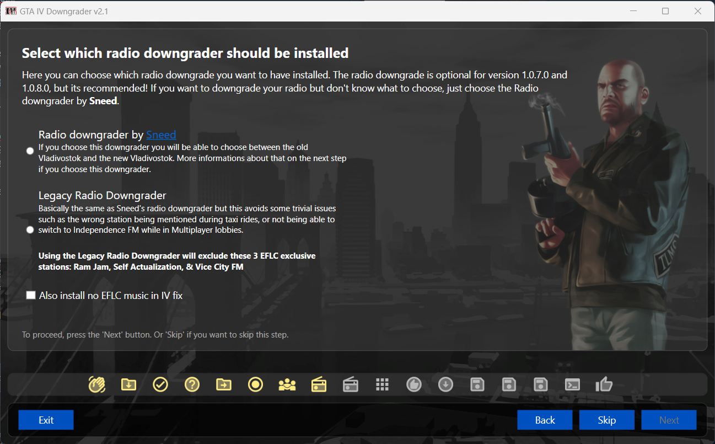Click the first of three floppy-disk icons
This screenshot has height=444, width=715.
coord(477,384)
